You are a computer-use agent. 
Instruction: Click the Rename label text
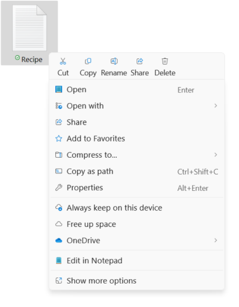tap(114, 73)
